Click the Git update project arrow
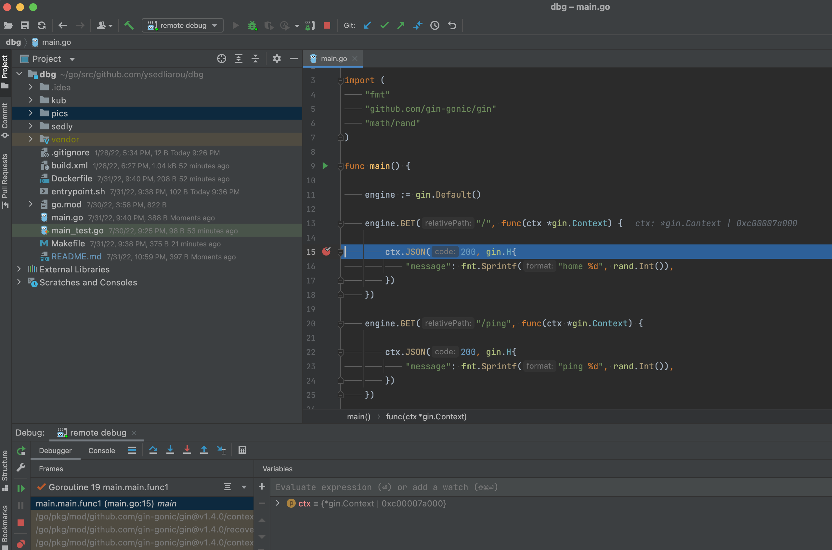Viewport: 832px width, 550px height. (367, 25)
